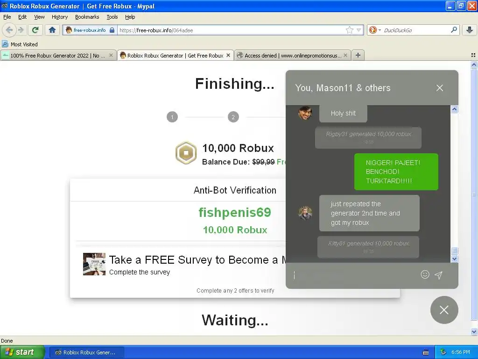This screenshot has width=478, height=359.
Task: Open the Downloads arrow button
Action: 470,30
